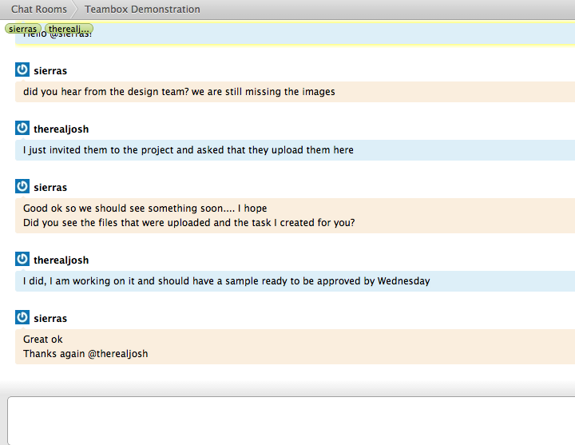
Task: Click the 'approved by Wednesday' message bubble
Action: tap(227, 281)
